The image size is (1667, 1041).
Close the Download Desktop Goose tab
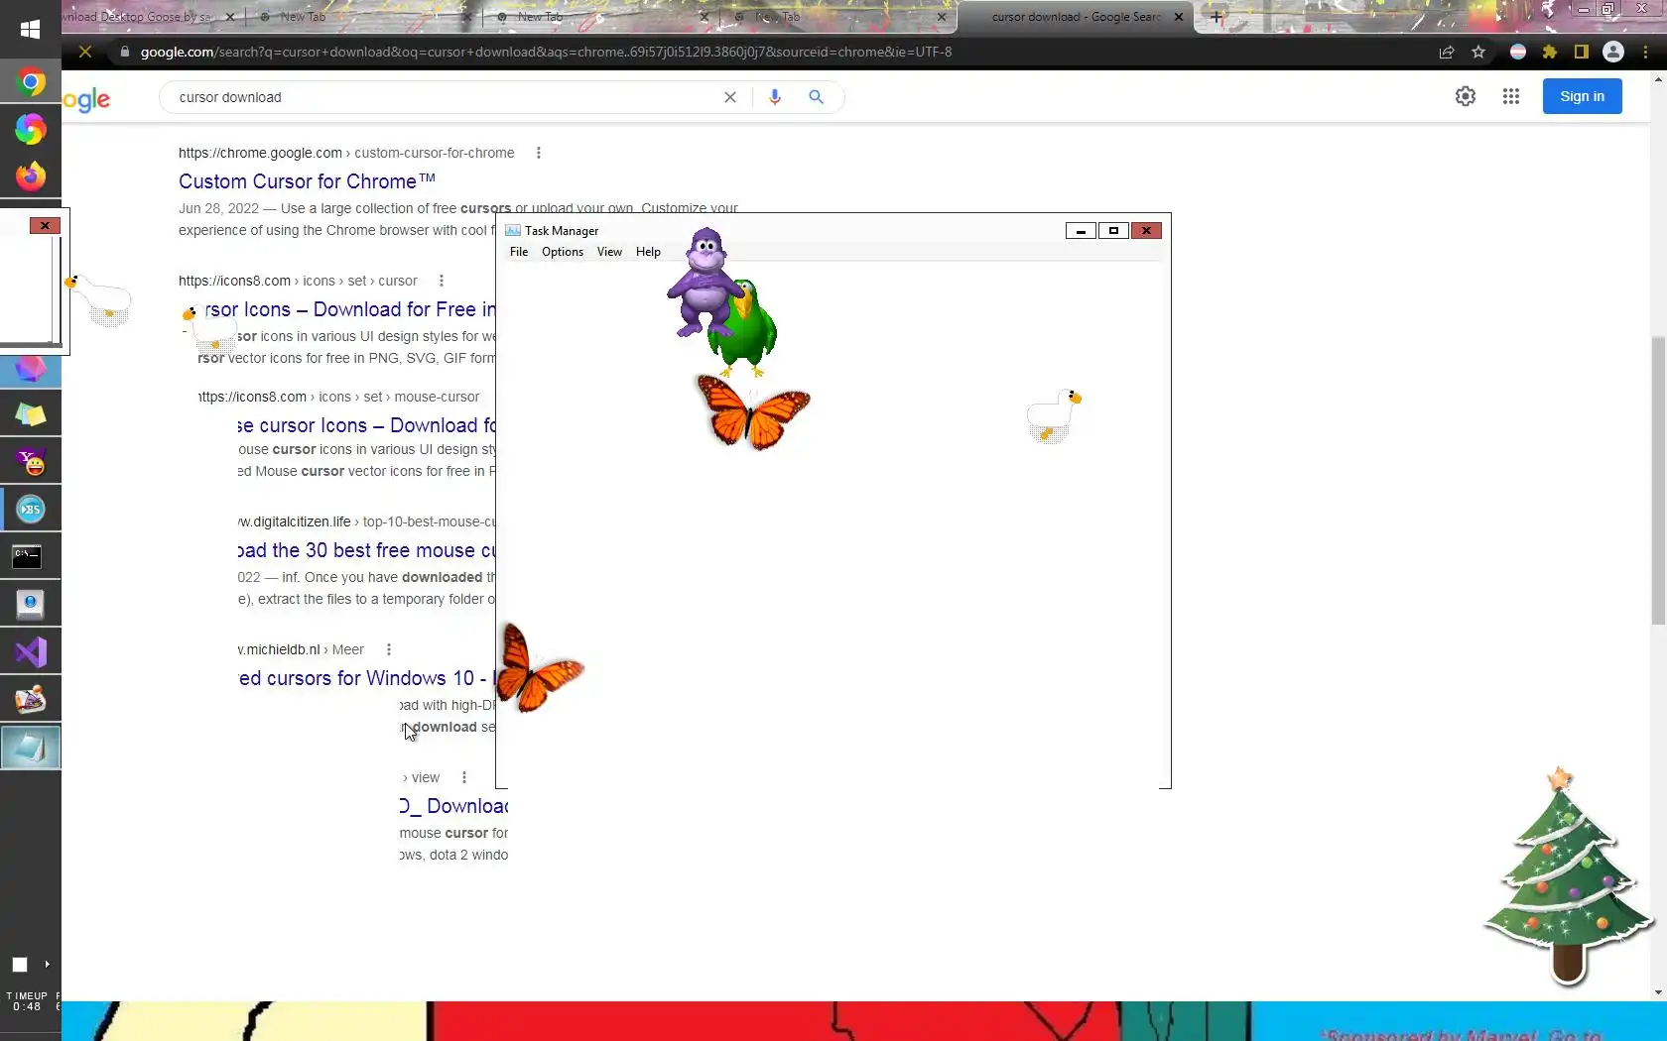[x=230, y=17]
